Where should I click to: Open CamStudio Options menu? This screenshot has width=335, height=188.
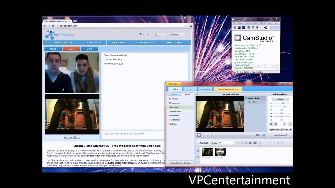[249, 23]
